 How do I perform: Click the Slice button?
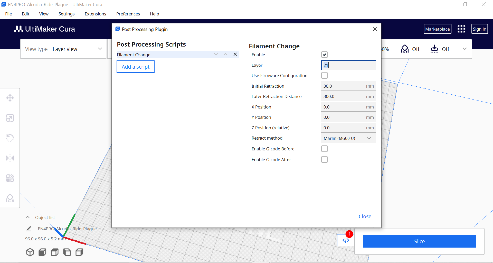pyautogui.click(x=419, y=241)
